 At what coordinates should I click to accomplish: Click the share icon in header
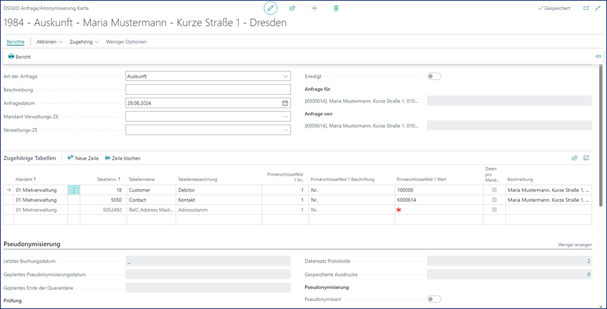point(293,8)
